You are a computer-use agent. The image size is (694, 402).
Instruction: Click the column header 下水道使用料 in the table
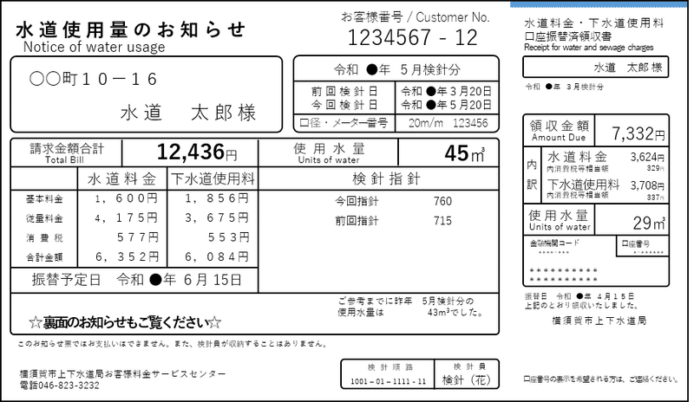(213, 178)
